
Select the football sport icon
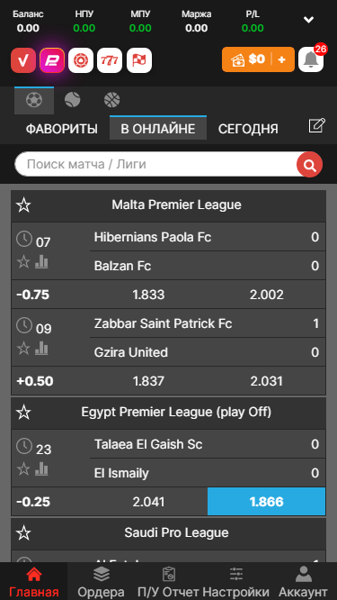click(34, 101)
